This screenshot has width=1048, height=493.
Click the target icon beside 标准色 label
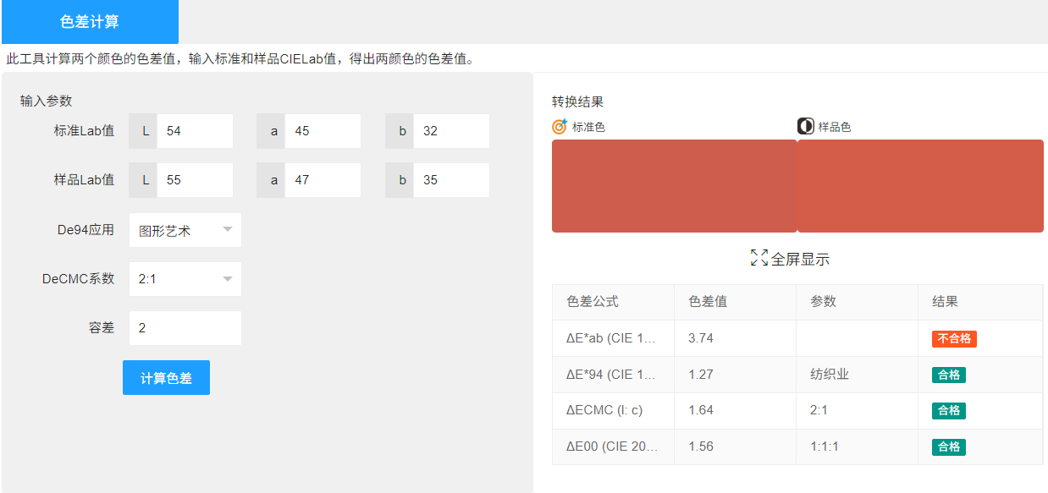558,127
